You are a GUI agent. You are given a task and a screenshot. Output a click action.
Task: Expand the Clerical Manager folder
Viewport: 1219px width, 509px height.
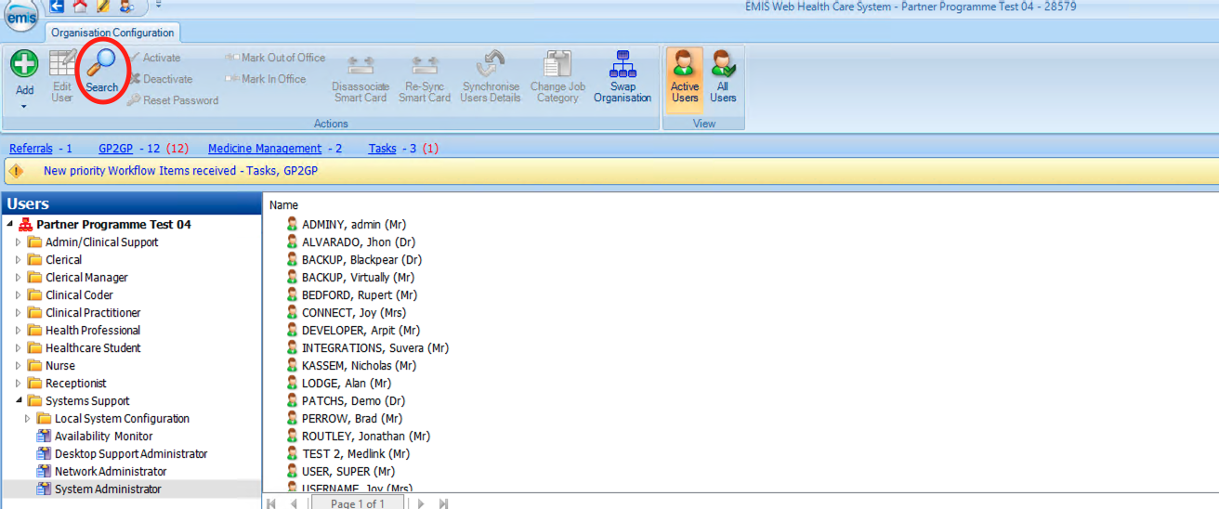click(x=18, y=278)
